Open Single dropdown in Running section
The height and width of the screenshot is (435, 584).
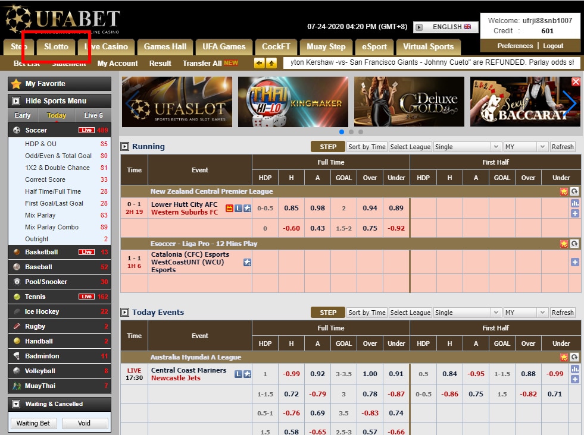tap(467, 147)
